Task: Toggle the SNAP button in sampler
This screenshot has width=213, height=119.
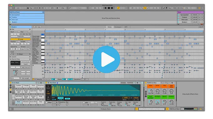Action: pyautogui.click(x=67, y=99)
